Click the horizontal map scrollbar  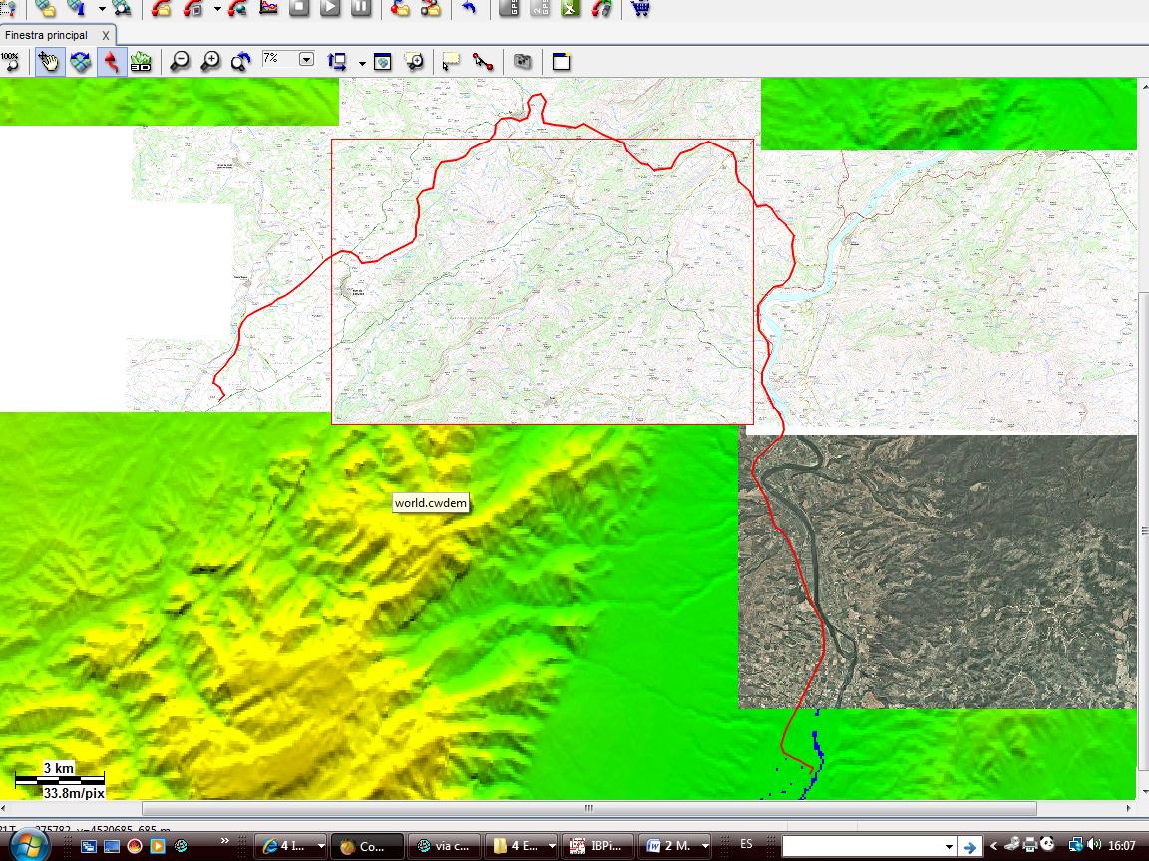(x=589, y=808)
